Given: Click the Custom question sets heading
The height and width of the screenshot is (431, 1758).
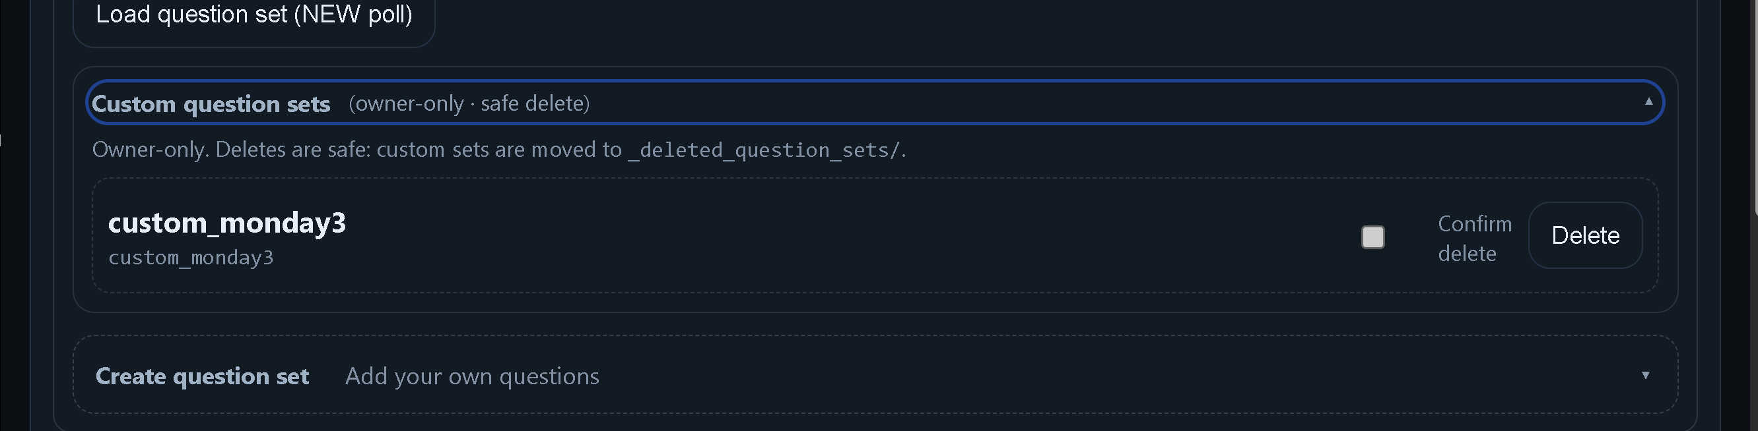Looking at the screenshot, I should click(211, 103).
